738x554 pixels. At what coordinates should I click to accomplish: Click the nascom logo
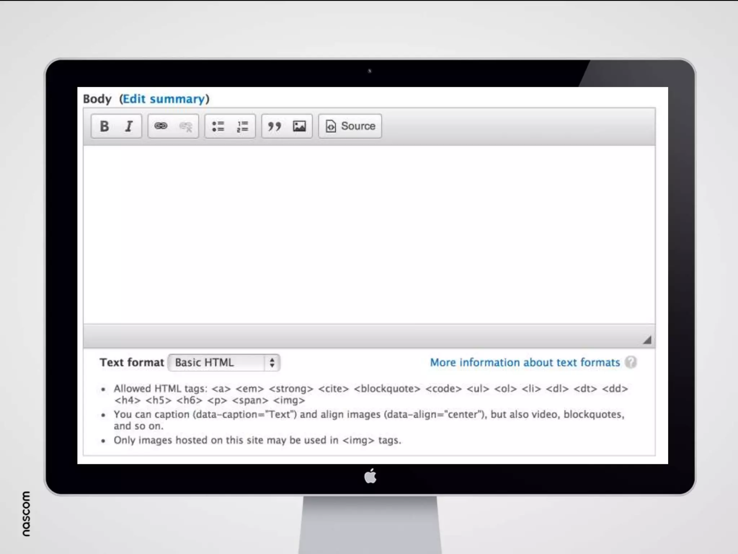26,514
